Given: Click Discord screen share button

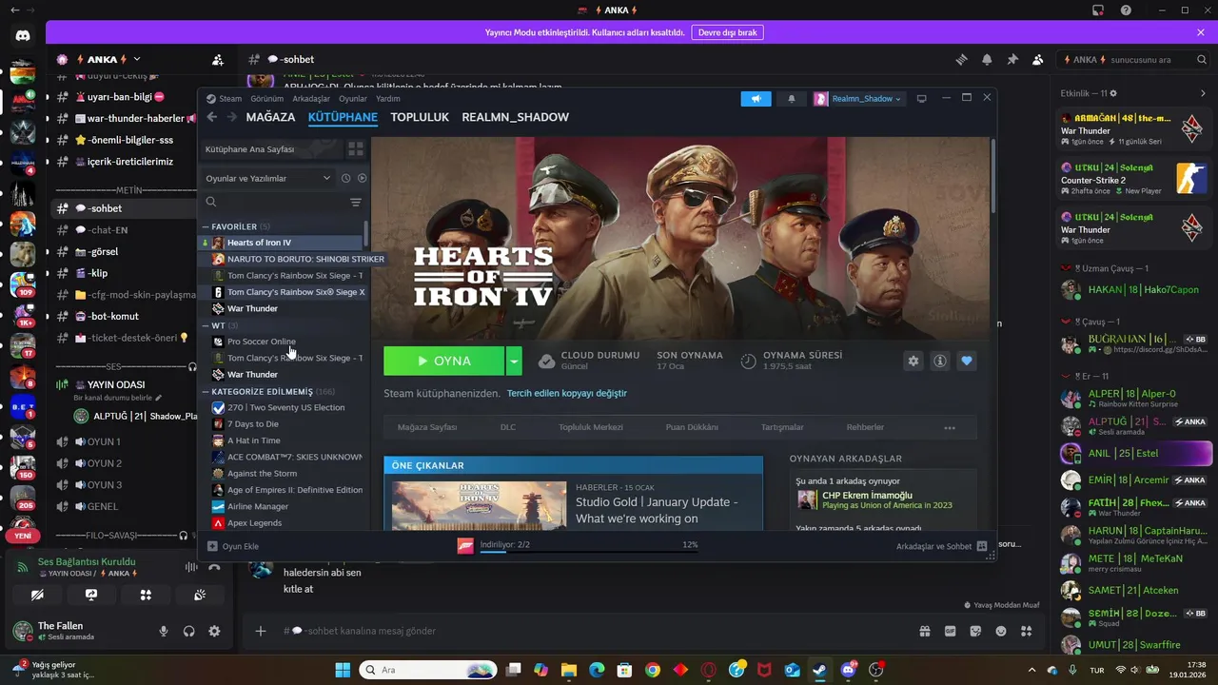Looking at the screenshot, I should 91,595.
